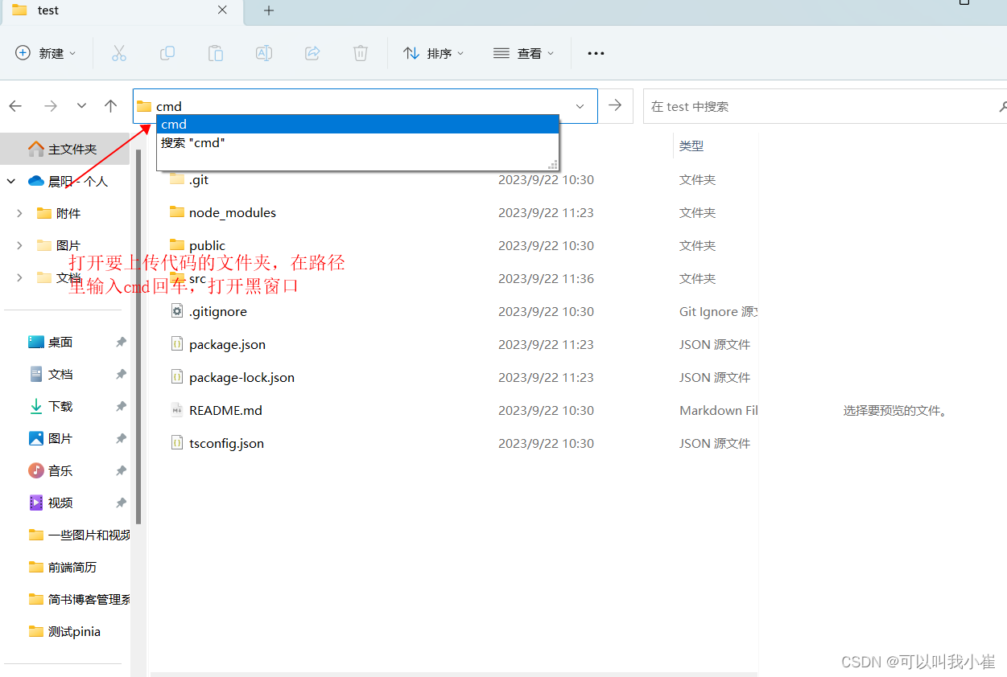Expand the 附件 folder in sidebar
Screen dimensions: 1007x677
pyautogui.click(x=19, y=213)
